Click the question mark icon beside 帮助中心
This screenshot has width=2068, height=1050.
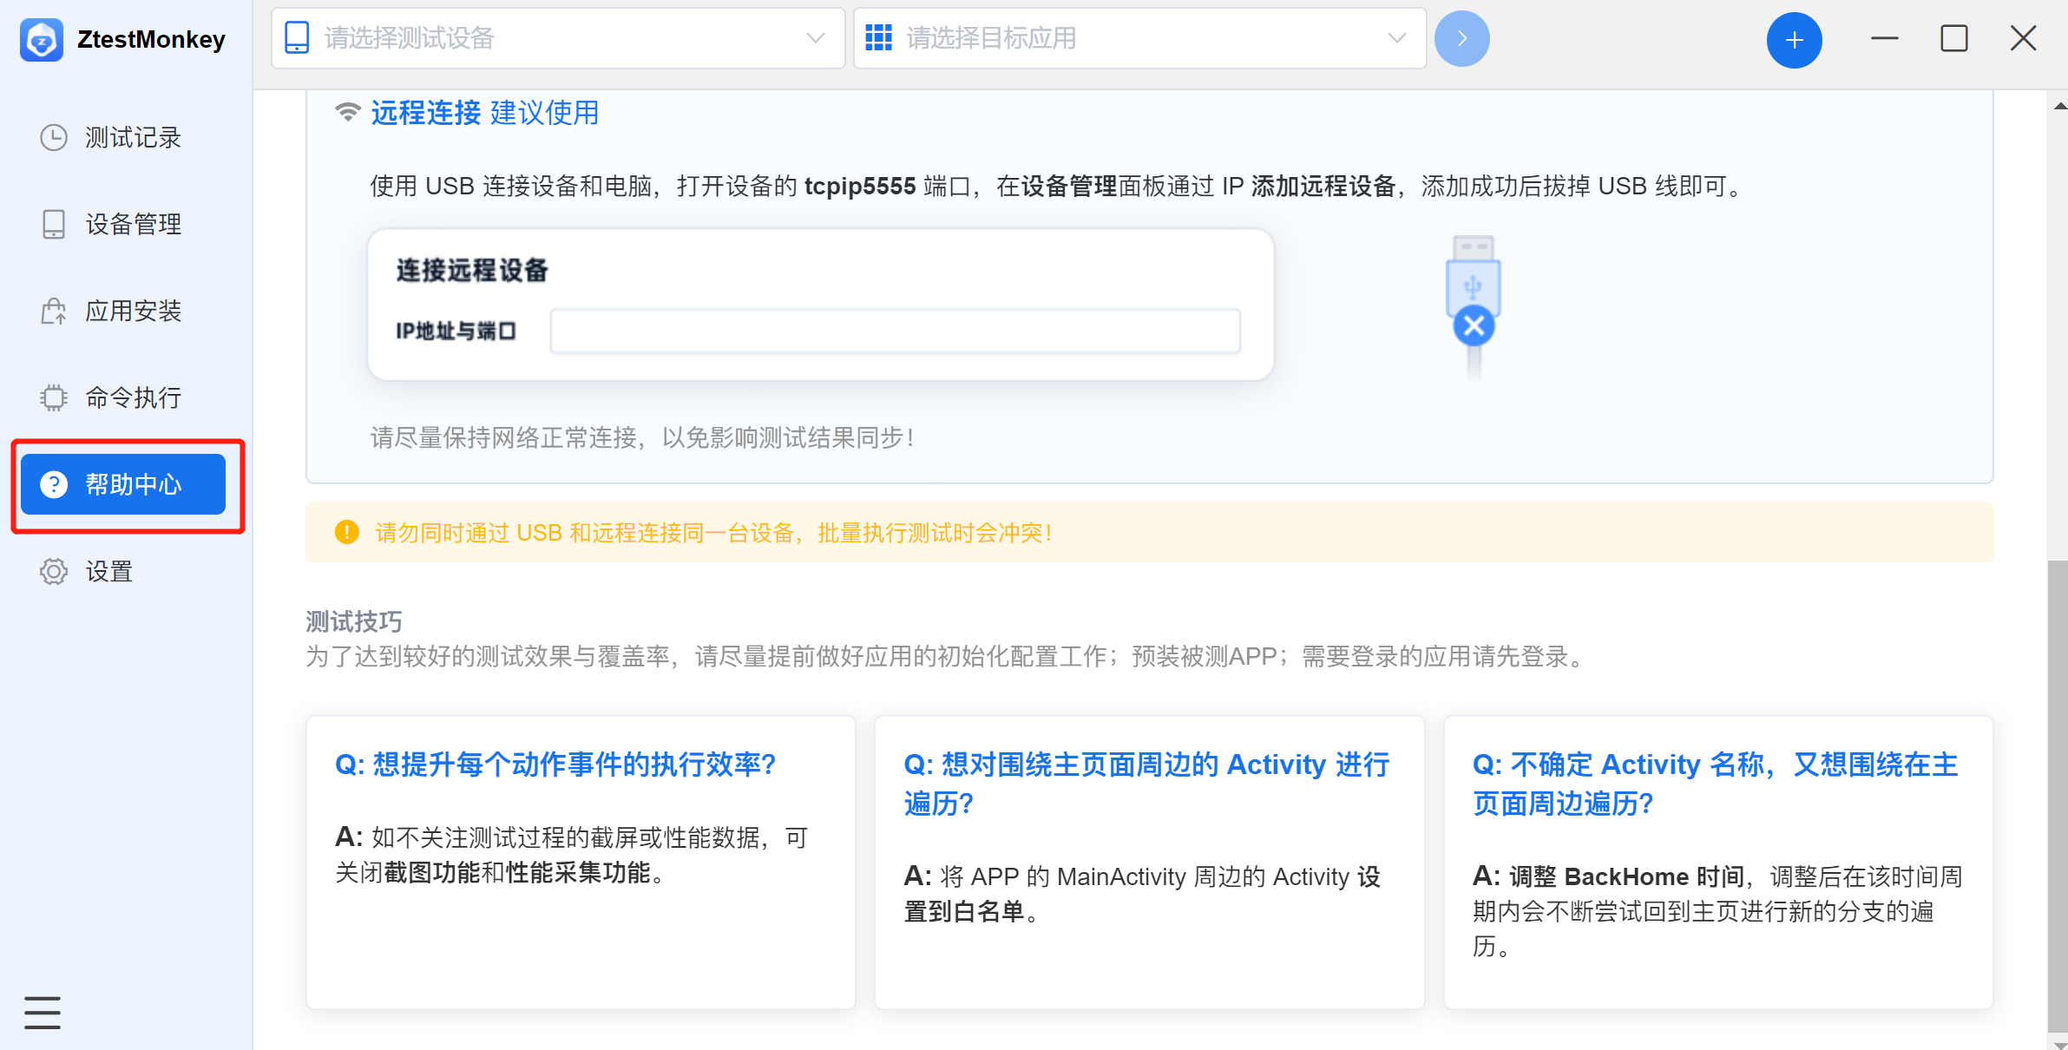(54, 484)
